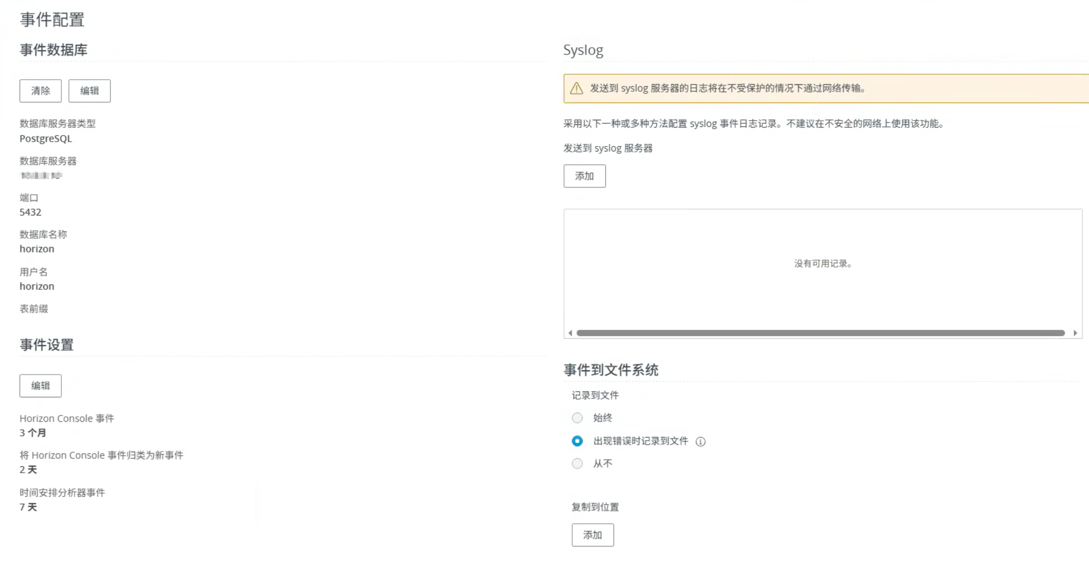Click the 将 Horizon Console 事件归类为新事件 label
Viewport: 1089px width, 570px height.
[x=102, y=455]
